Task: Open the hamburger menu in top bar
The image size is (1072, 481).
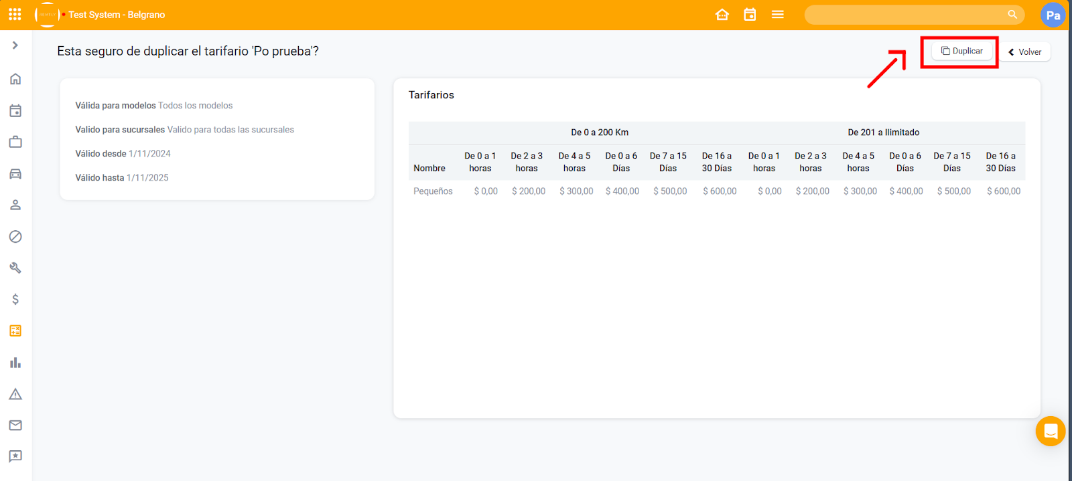Action: point(777,15)
